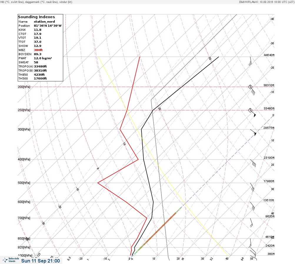Click the orange-brown lifted parcel segment

click(x=159, y=229)
